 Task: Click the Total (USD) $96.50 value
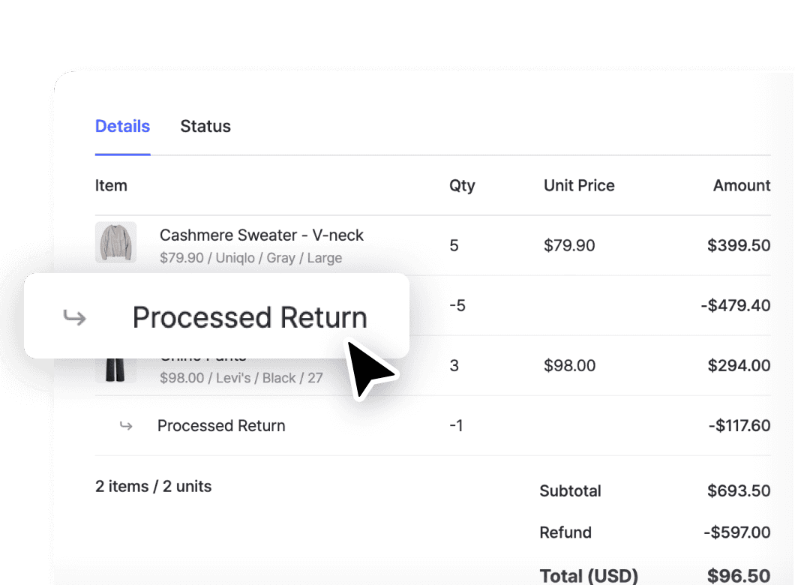[739, 576]
